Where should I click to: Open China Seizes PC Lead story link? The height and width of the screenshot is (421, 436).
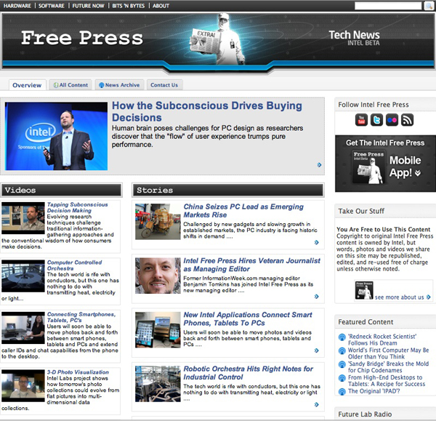click(x=243, y=211)
